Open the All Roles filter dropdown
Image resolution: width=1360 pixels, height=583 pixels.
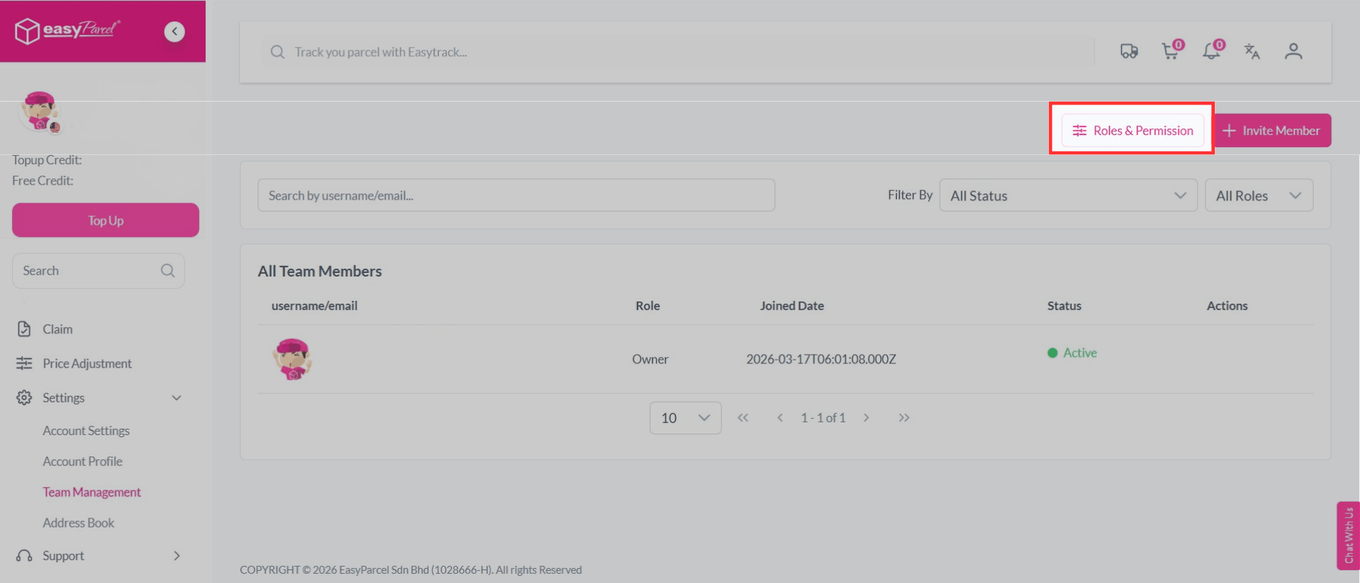[x=1258, y=196]
